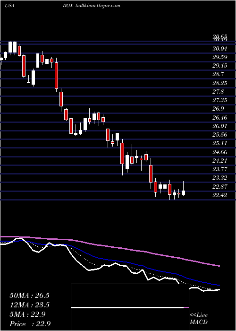Click the 22.42 price axis label
This screenshot has width=236, height=331.
coord(220,195)
